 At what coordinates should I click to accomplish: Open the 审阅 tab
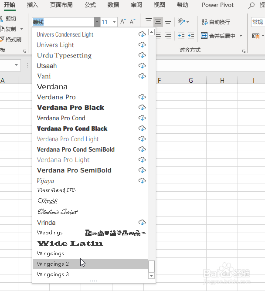pos(136,5)
